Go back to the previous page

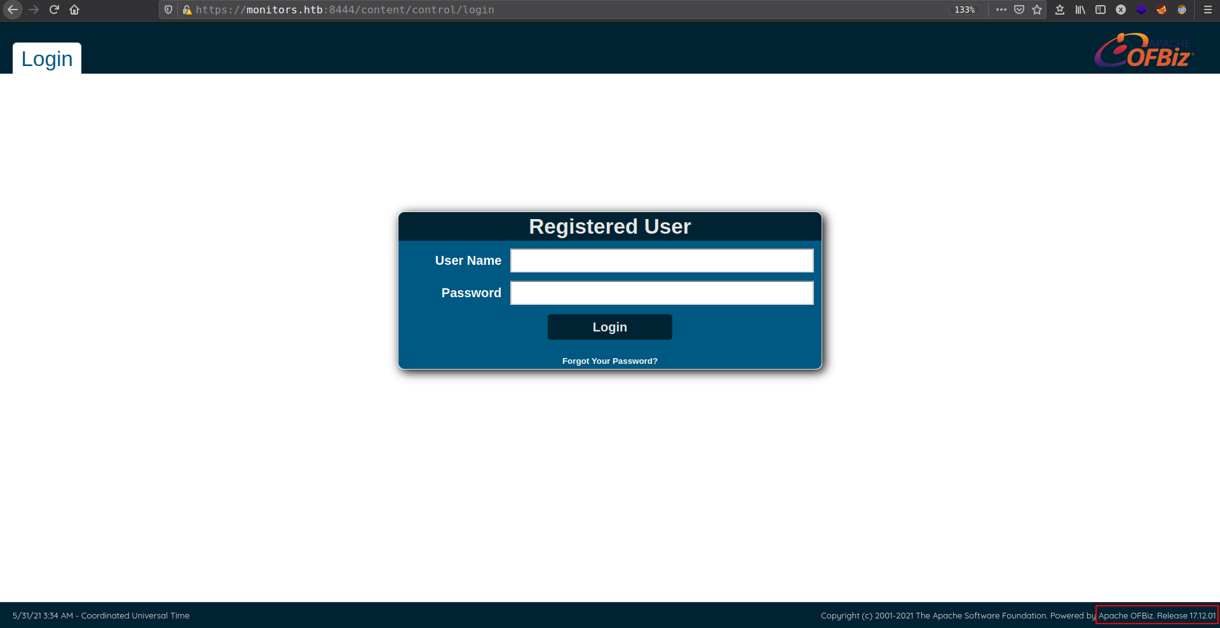pos(13,10)
